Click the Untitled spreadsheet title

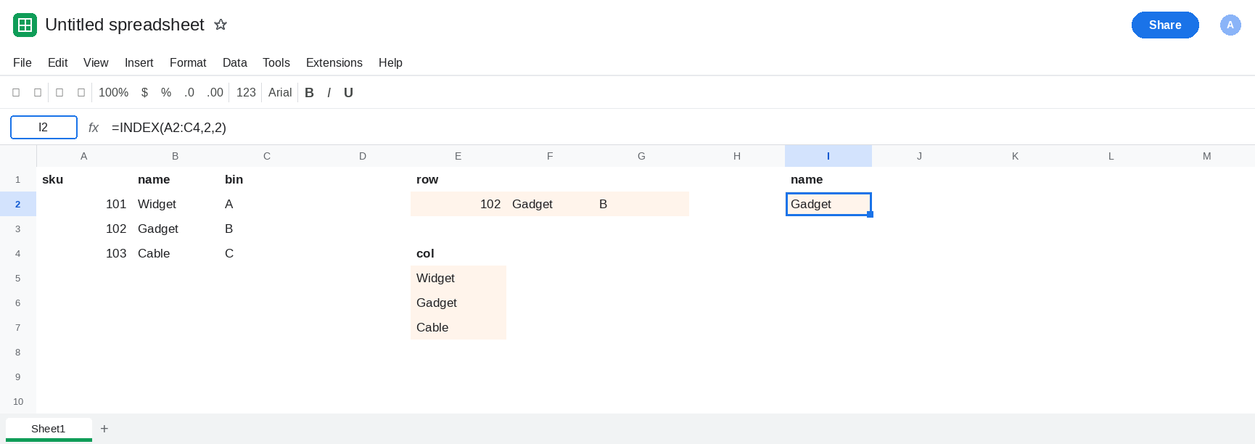tap(125, 25)
